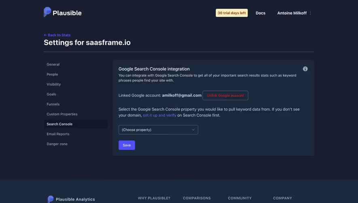
Task: Click the COMMUNITY footer heading
Action: point(240,198)
